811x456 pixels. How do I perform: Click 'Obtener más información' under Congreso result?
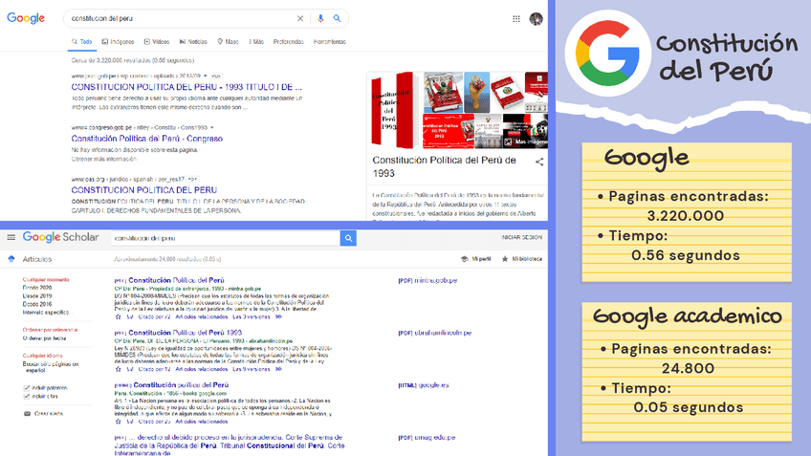(x=103, y=160)
